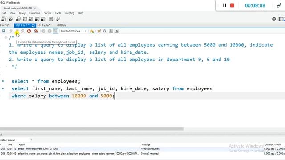Click the rollback transaction icon
This screenshot has height=160, width=285.
pos(49,31)
